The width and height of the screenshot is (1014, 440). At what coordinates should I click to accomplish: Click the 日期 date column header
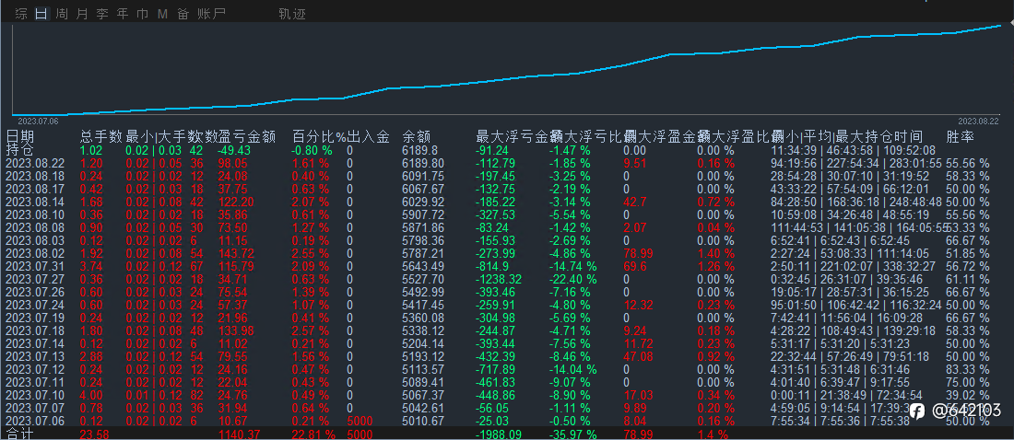click(x=19, y=137)
